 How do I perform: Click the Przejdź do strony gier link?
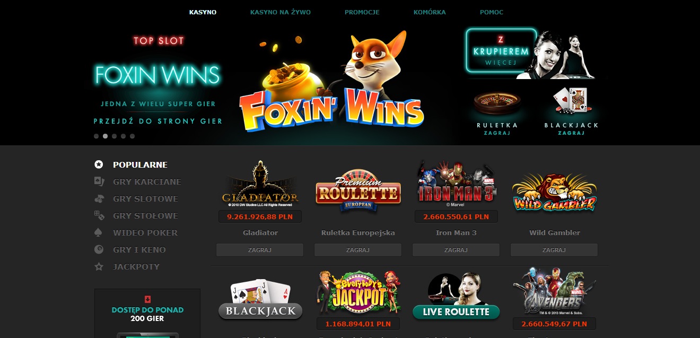(x=158, y=121)
